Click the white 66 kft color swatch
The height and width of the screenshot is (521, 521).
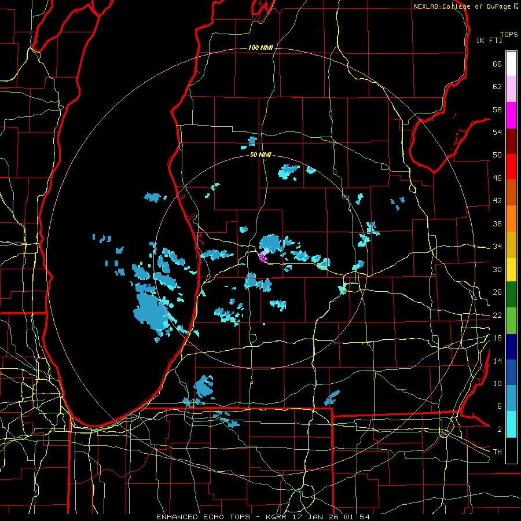[x=511, y=64]
